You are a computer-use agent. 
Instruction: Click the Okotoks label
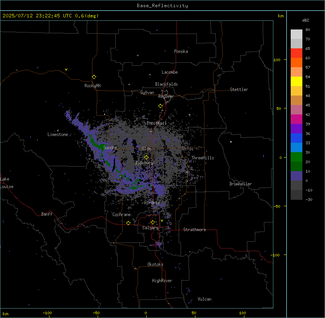click(x=155, y=264)
